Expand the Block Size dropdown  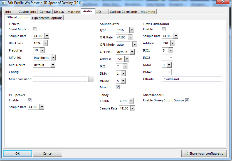click(45, 43)
